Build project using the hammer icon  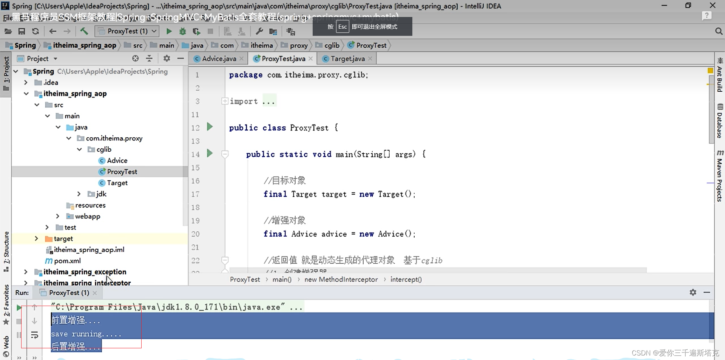[x=84, y=31]
